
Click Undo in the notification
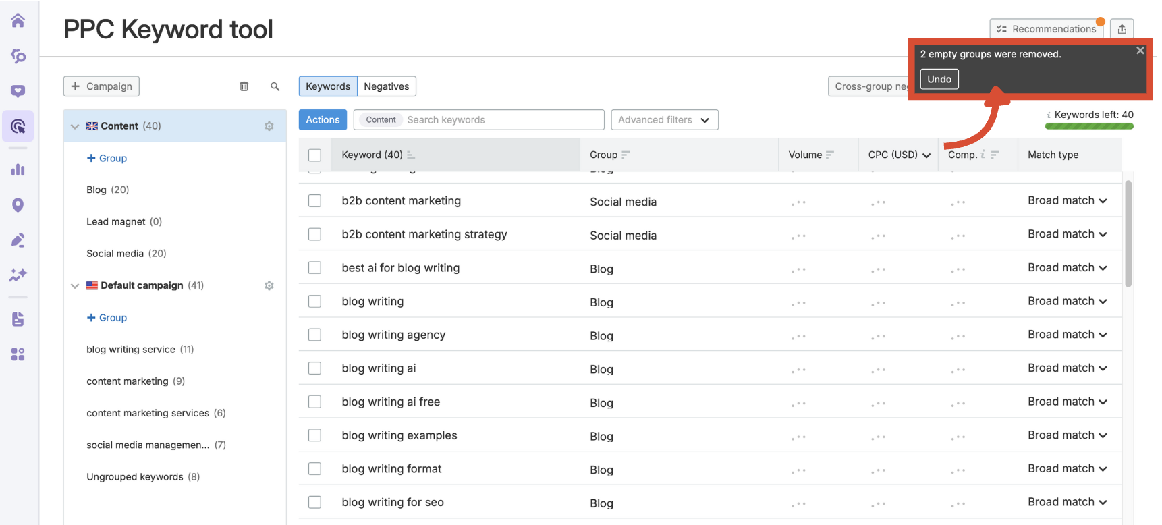939,79
